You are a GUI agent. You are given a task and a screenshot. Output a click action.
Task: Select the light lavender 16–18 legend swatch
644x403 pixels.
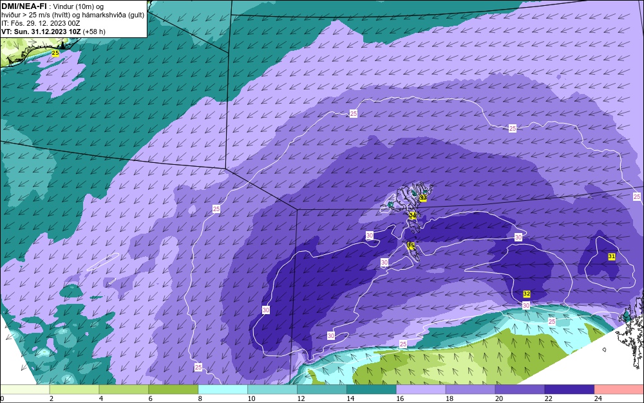click(421, 389)
